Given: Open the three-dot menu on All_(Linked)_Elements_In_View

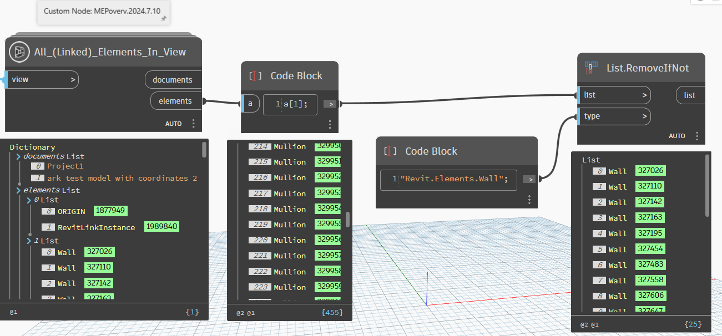Looking at the screenshot, I should pyautogui.click(x=193, y=123).
